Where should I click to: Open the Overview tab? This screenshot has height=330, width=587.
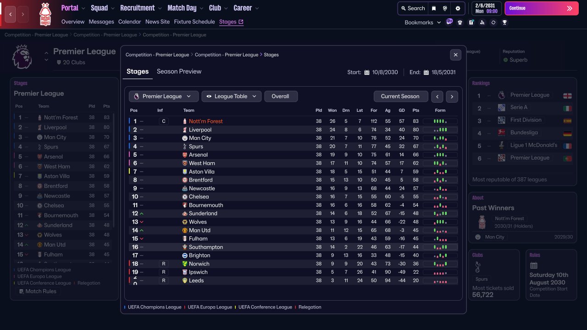(x=73, y=22)
